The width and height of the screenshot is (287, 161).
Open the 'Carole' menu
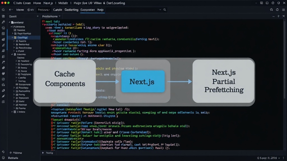[57, 10]
